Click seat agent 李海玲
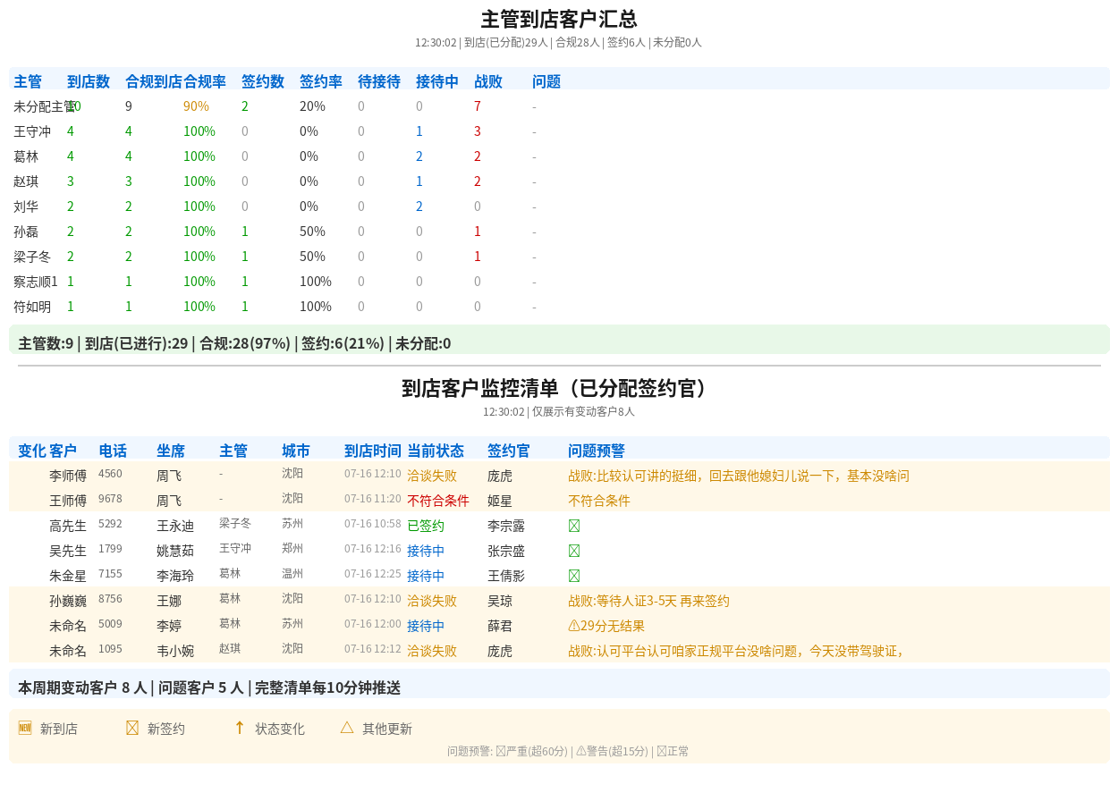 pos(175,576)
